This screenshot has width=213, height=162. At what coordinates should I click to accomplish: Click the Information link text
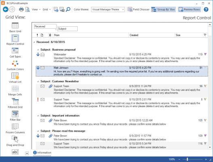[x=44, y=153]
